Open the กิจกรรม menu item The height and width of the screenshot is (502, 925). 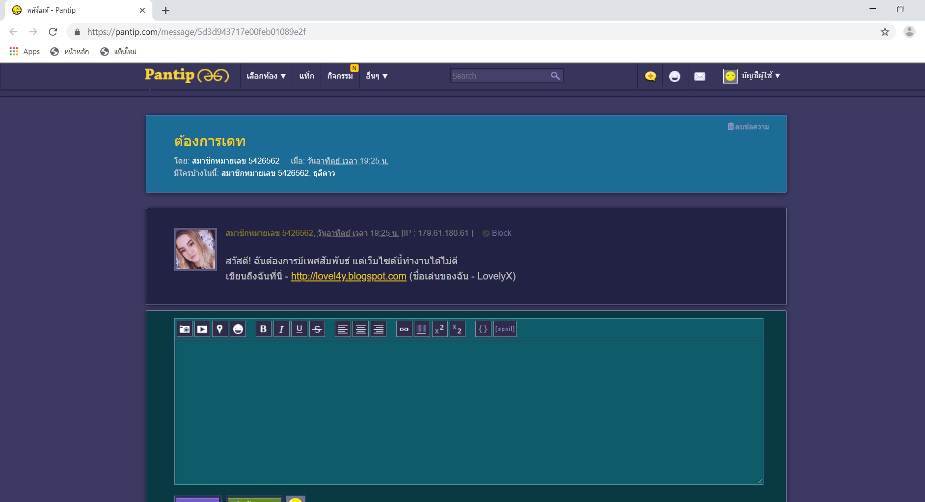click(x=340, y=76)
